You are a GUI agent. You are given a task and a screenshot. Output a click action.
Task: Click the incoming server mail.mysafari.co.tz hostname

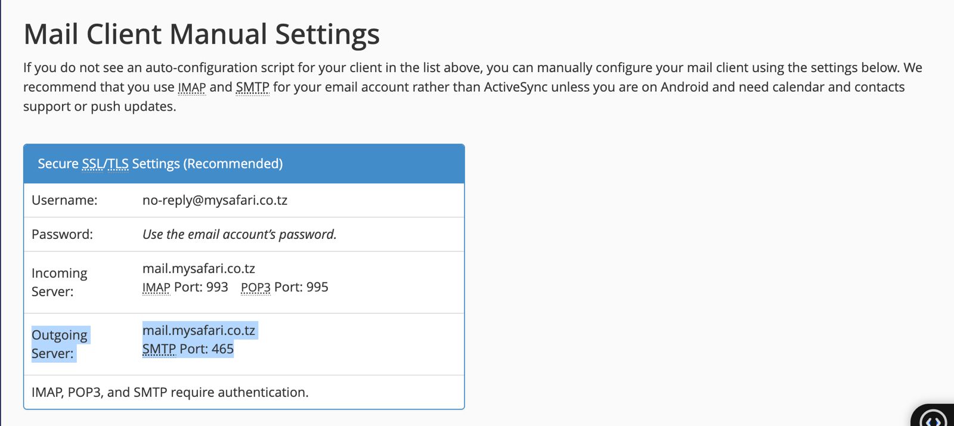coord(199,269)
